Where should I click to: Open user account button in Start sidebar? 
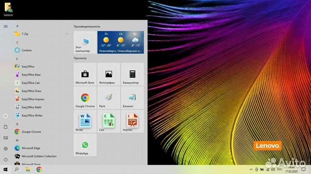6,116
